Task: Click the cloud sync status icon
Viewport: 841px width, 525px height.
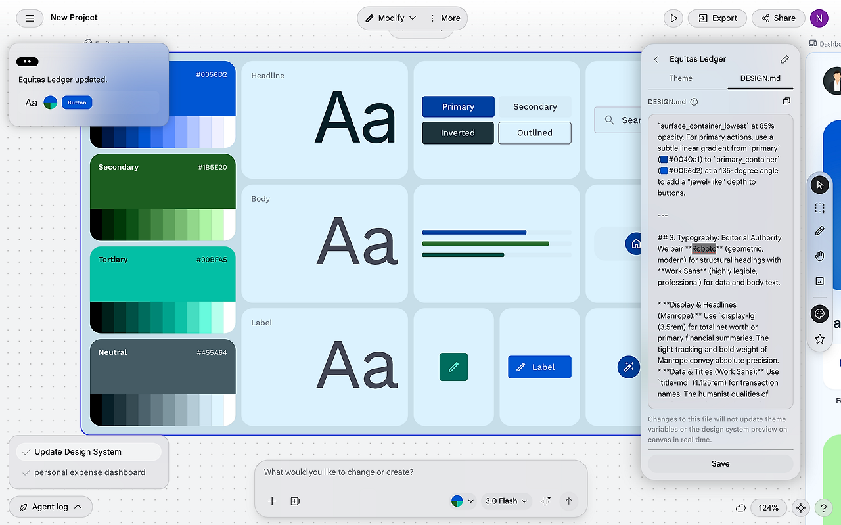Action: (x=740, y=508)
